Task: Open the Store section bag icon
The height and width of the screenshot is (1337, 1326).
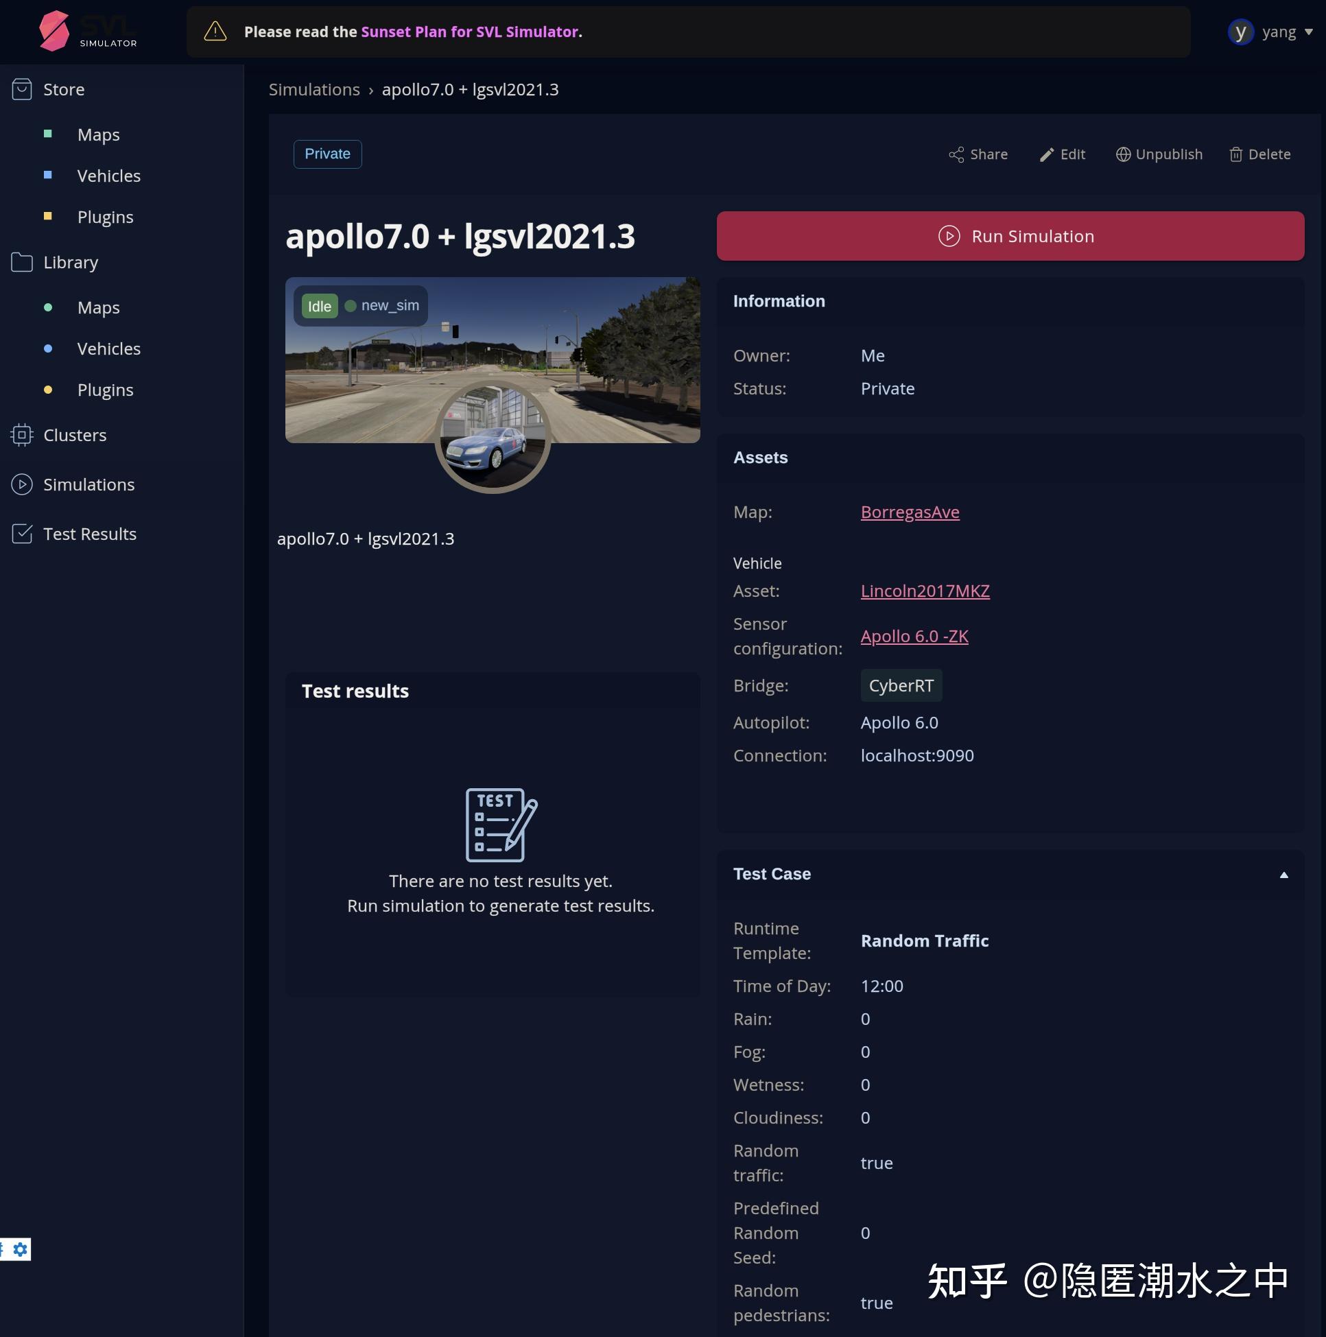Action: coord(21,88)
